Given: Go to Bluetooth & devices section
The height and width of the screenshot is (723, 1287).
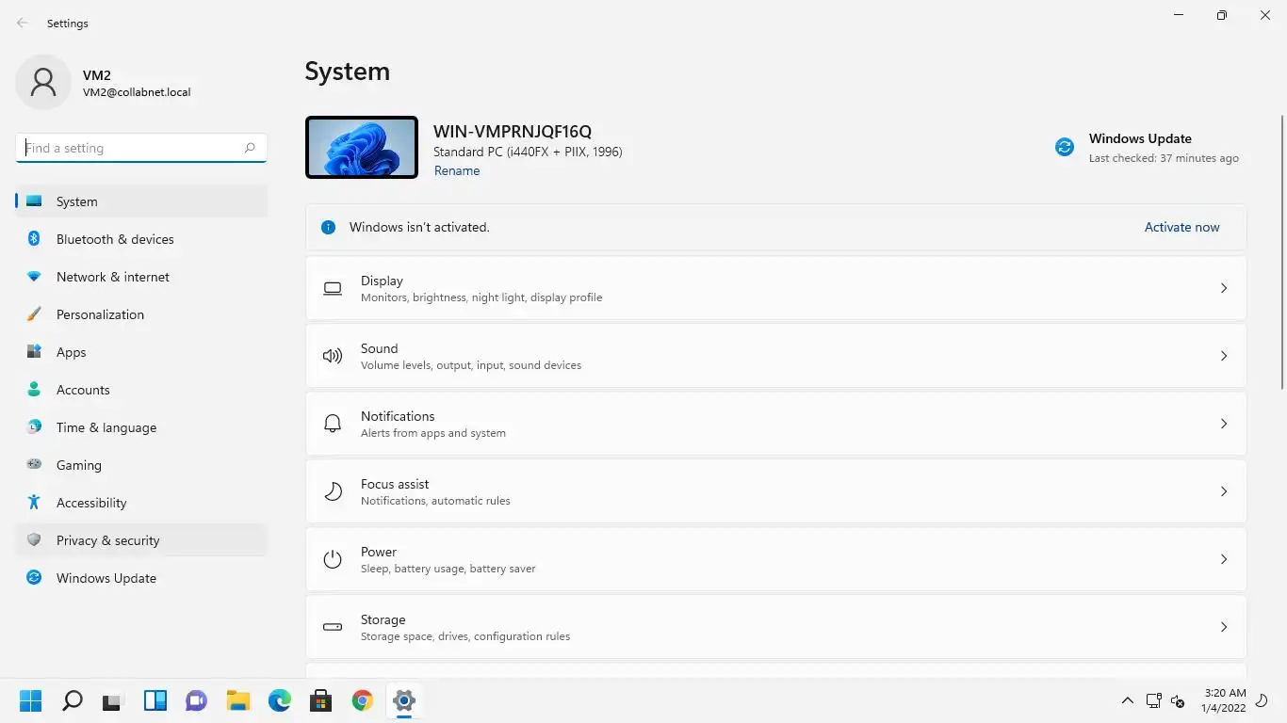Looking at the screenshot, I should point(141,239).
